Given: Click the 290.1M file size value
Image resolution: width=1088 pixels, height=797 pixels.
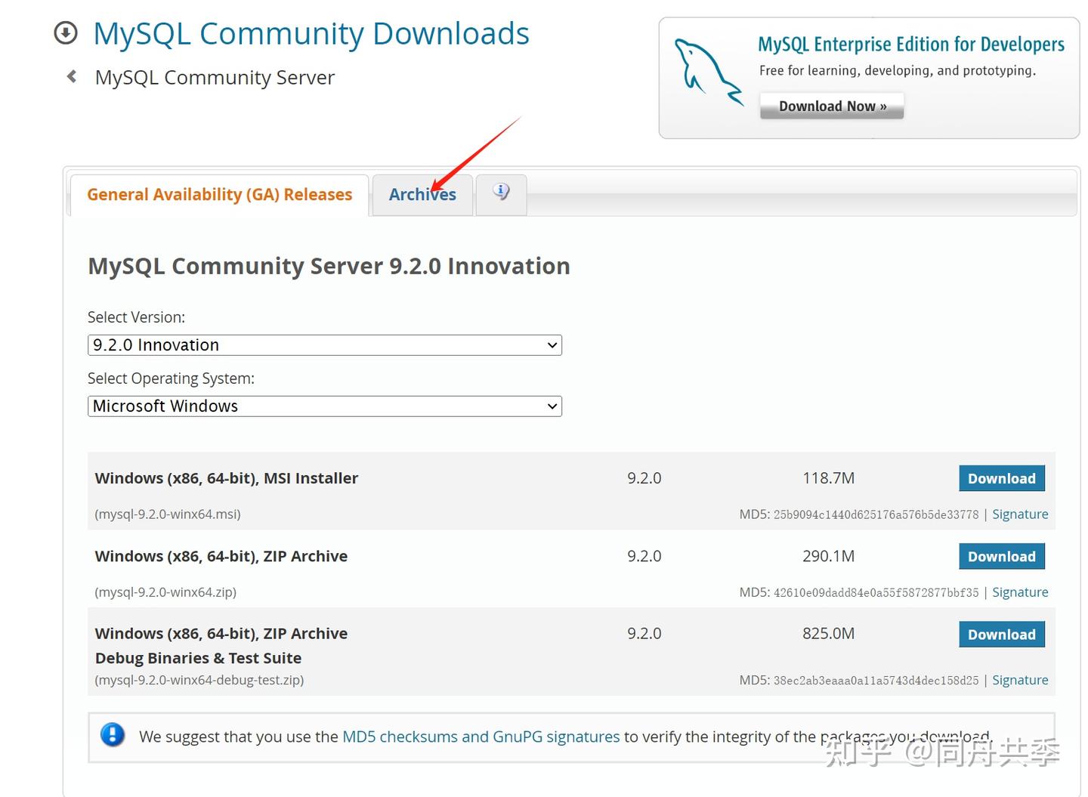Looking at the screenshot, I should click(828, 556).
